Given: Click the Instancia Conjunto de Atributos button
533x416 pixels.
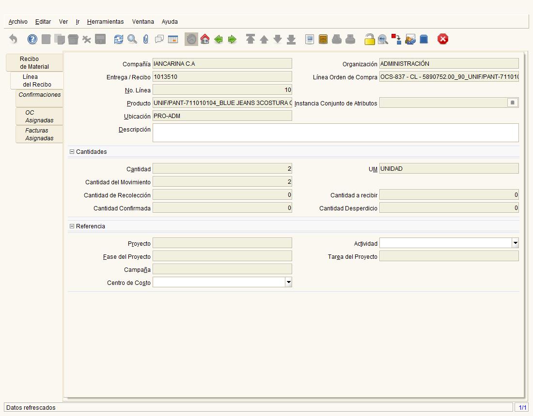Looking at the screenshot, I should click(x=513, y=103).
